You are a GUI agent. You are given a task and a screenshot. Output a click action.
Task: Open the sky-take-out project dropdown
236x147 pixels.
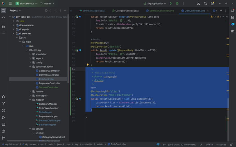[x=26, y=3]
